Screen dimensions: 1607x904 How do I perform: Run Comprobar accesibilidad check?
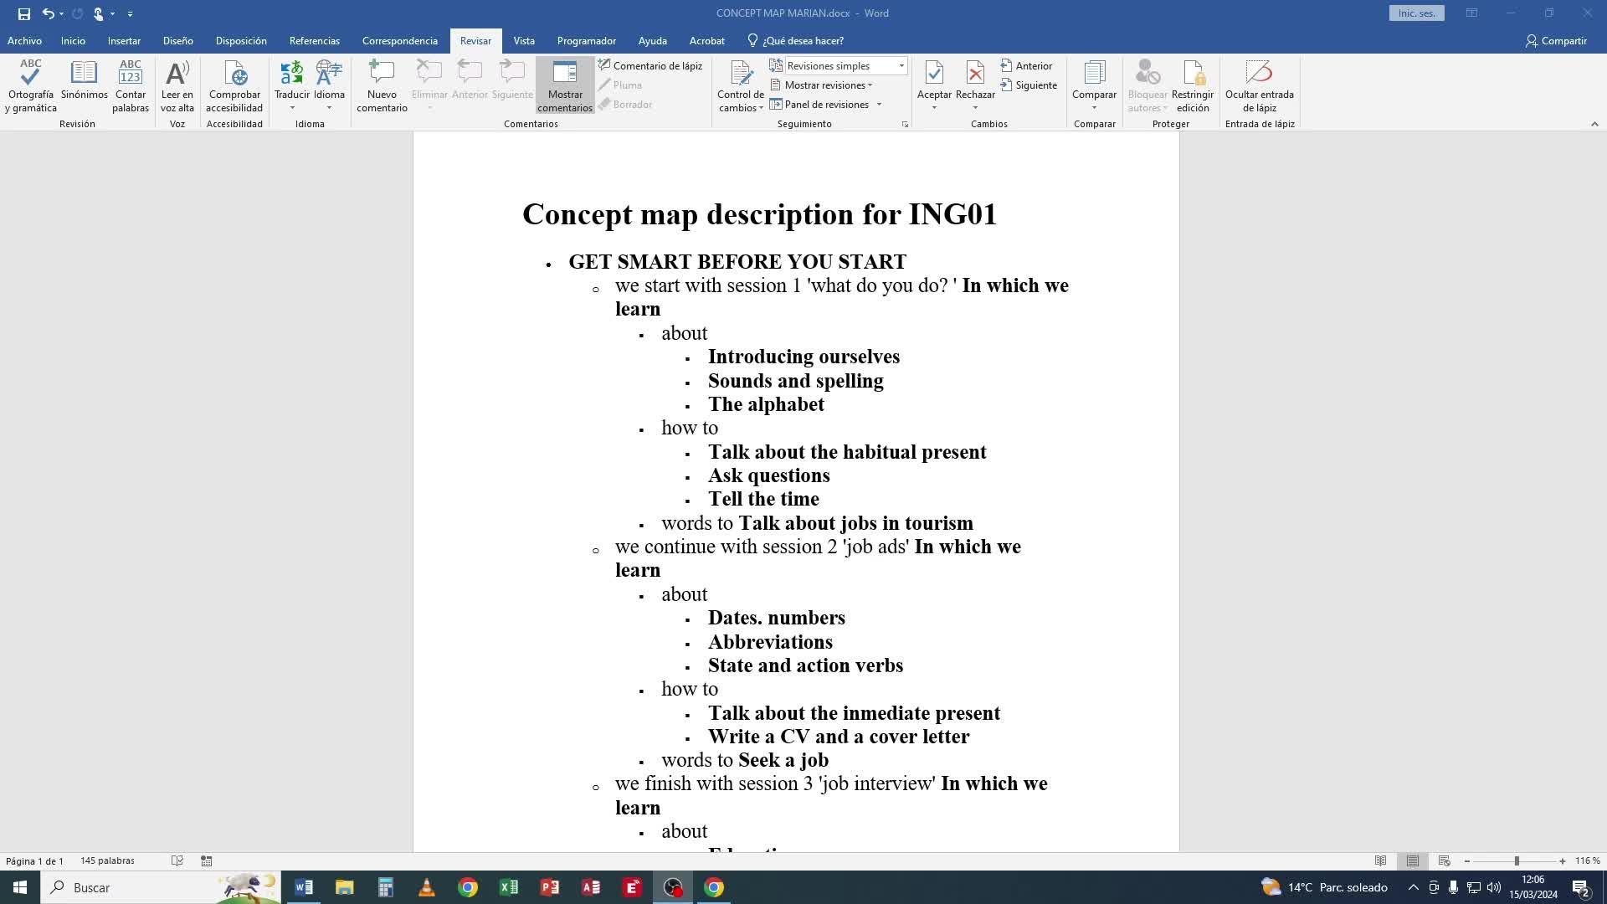pyautogui.click(x=234, y=85)
